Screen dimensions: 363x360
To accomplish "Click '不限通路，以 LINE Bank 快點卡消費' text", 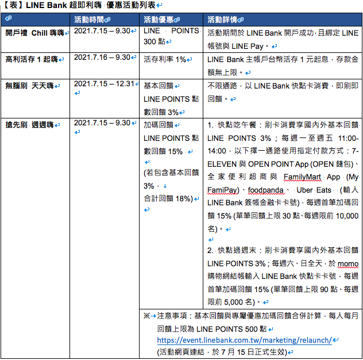I will tap(268, 86).
